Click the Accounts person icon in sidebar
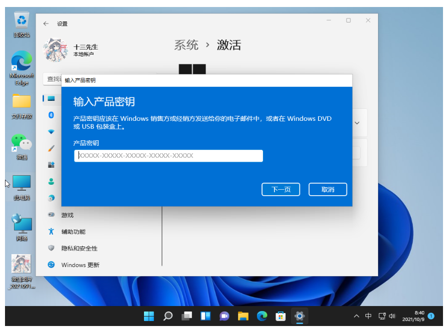This screenshot has width=447, height=331. [x=51, y=181]
